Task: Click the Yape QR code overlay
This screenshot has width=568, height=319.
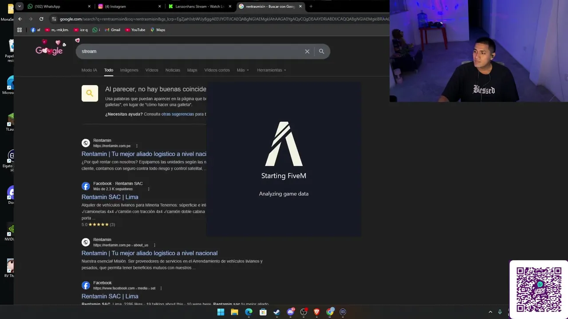Action: click(x=539, y=290)
